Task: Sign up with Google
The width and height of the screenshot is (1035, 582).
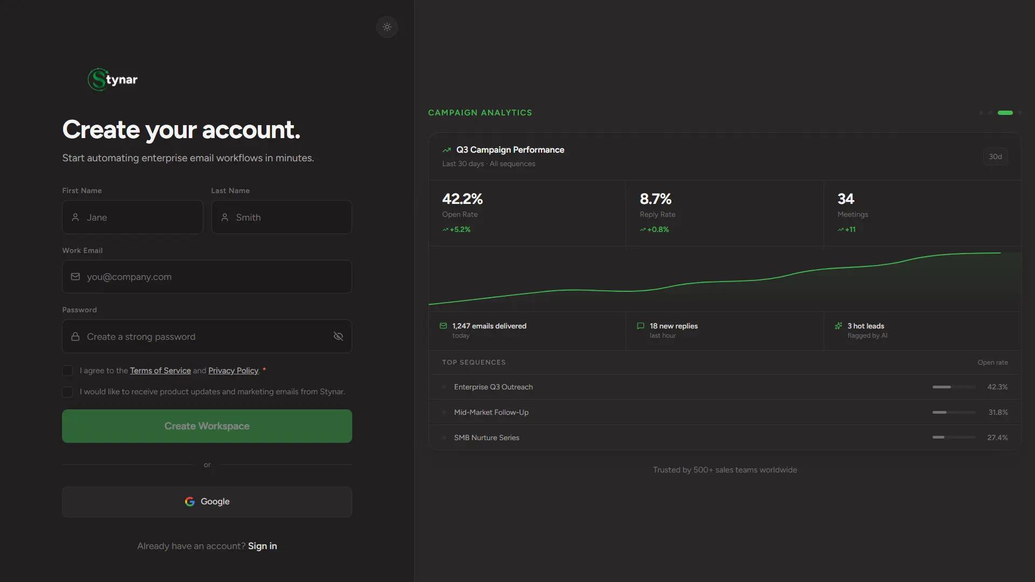Action: pos(207,502)
